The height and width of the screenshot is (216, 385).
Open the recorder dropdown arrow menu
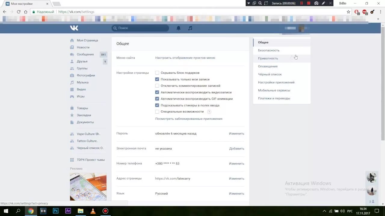tap(248, 3)
